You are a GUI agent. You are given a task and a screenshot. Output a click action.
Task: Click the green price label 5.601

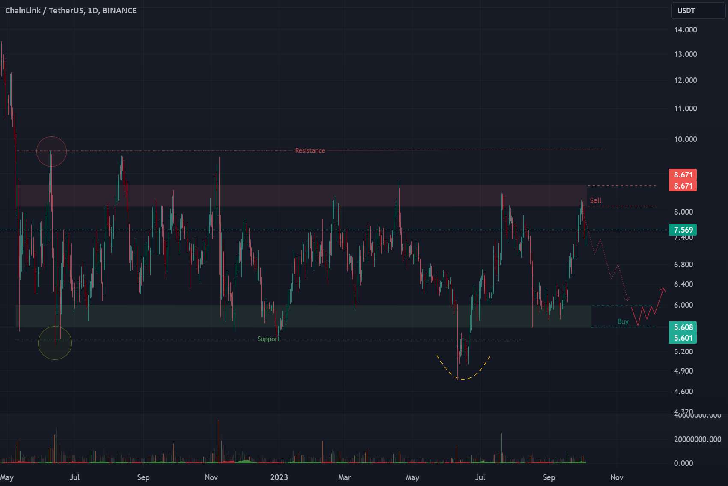(x=683, y=338)
